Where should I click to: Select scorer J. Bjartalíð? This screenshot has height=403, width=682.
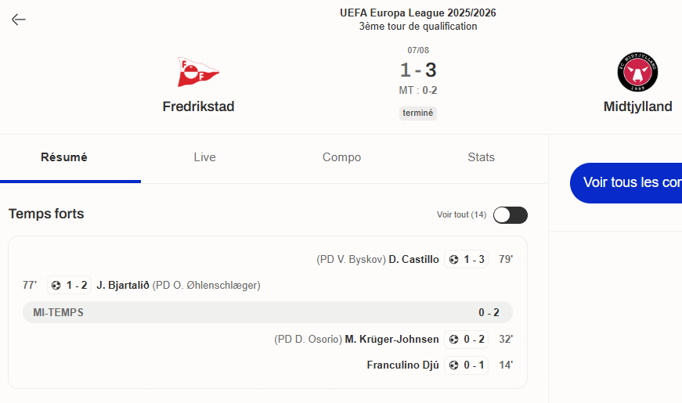pos(123,285)
